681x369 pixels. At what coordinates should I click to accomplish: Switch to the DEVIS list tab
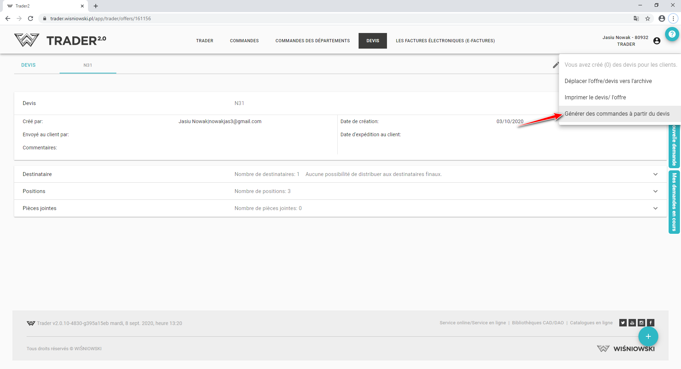pyautogui.click(x=28, y=65)
